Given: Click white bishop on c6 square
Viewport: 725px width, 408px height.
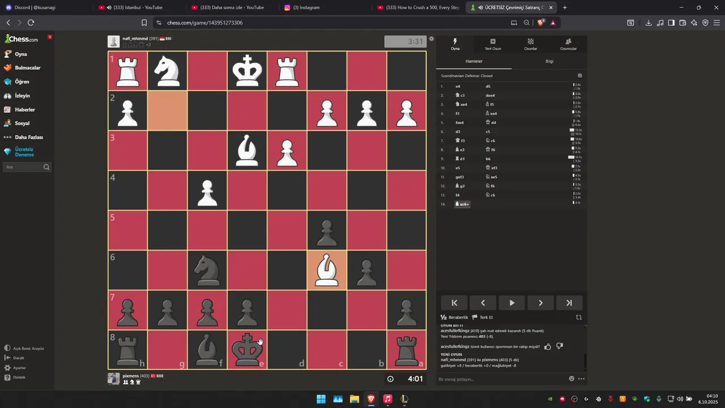Looking at the screenshot, I should 327,270.
